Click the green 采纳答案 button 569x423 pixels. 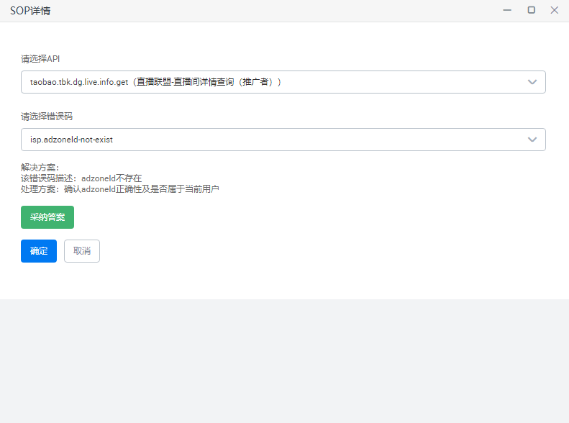pos(47,217)
